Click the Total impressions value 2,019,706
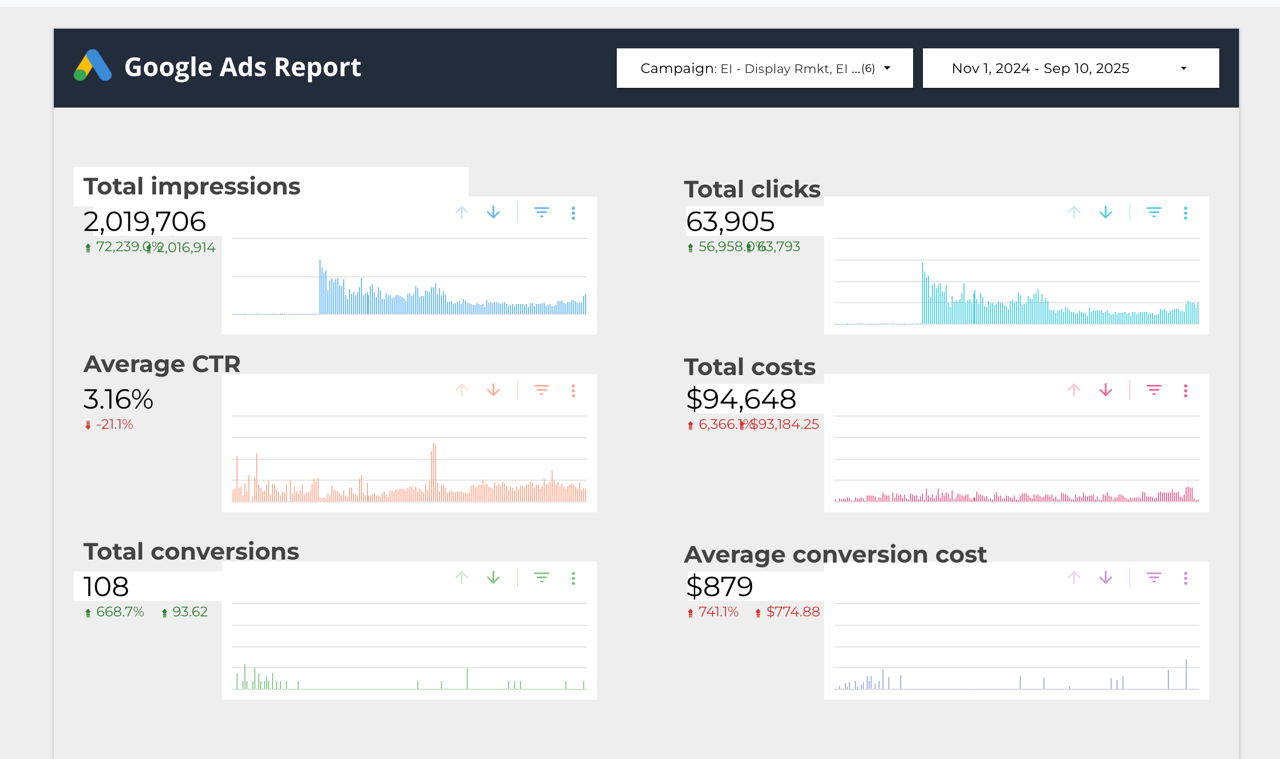 point(144,222)
